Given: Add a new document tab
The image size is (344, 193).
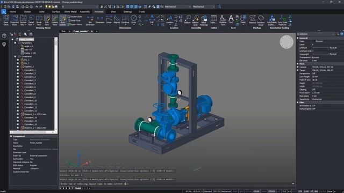Looking at the screenshot, I should tap(97, 31).
